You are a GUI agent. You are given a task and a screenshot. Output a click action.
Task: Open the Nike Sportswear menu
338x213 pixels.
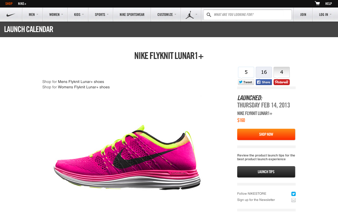(132, 15)
